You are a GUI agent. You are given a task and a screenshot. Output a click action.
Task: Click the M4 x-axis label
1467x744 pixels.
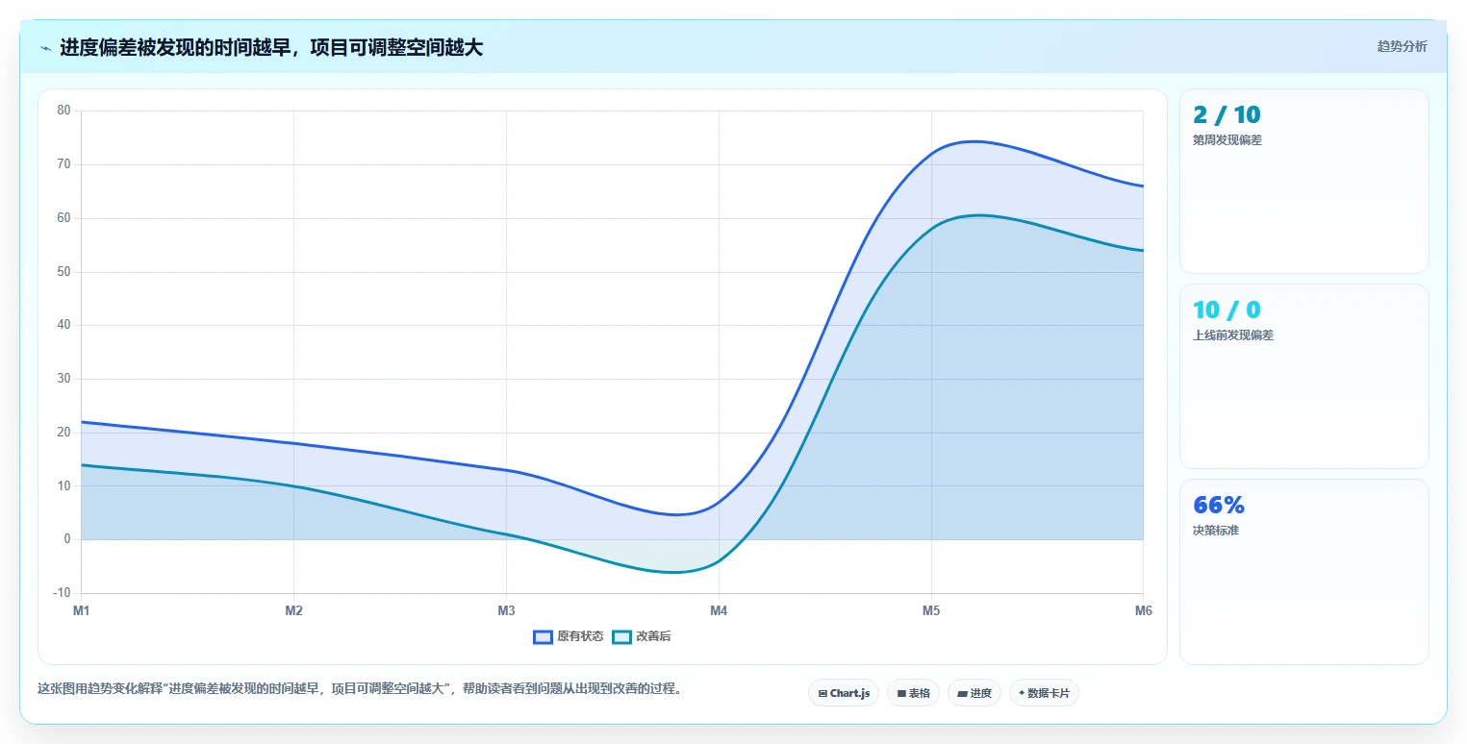pyautogui.click(x=719, y=610)
